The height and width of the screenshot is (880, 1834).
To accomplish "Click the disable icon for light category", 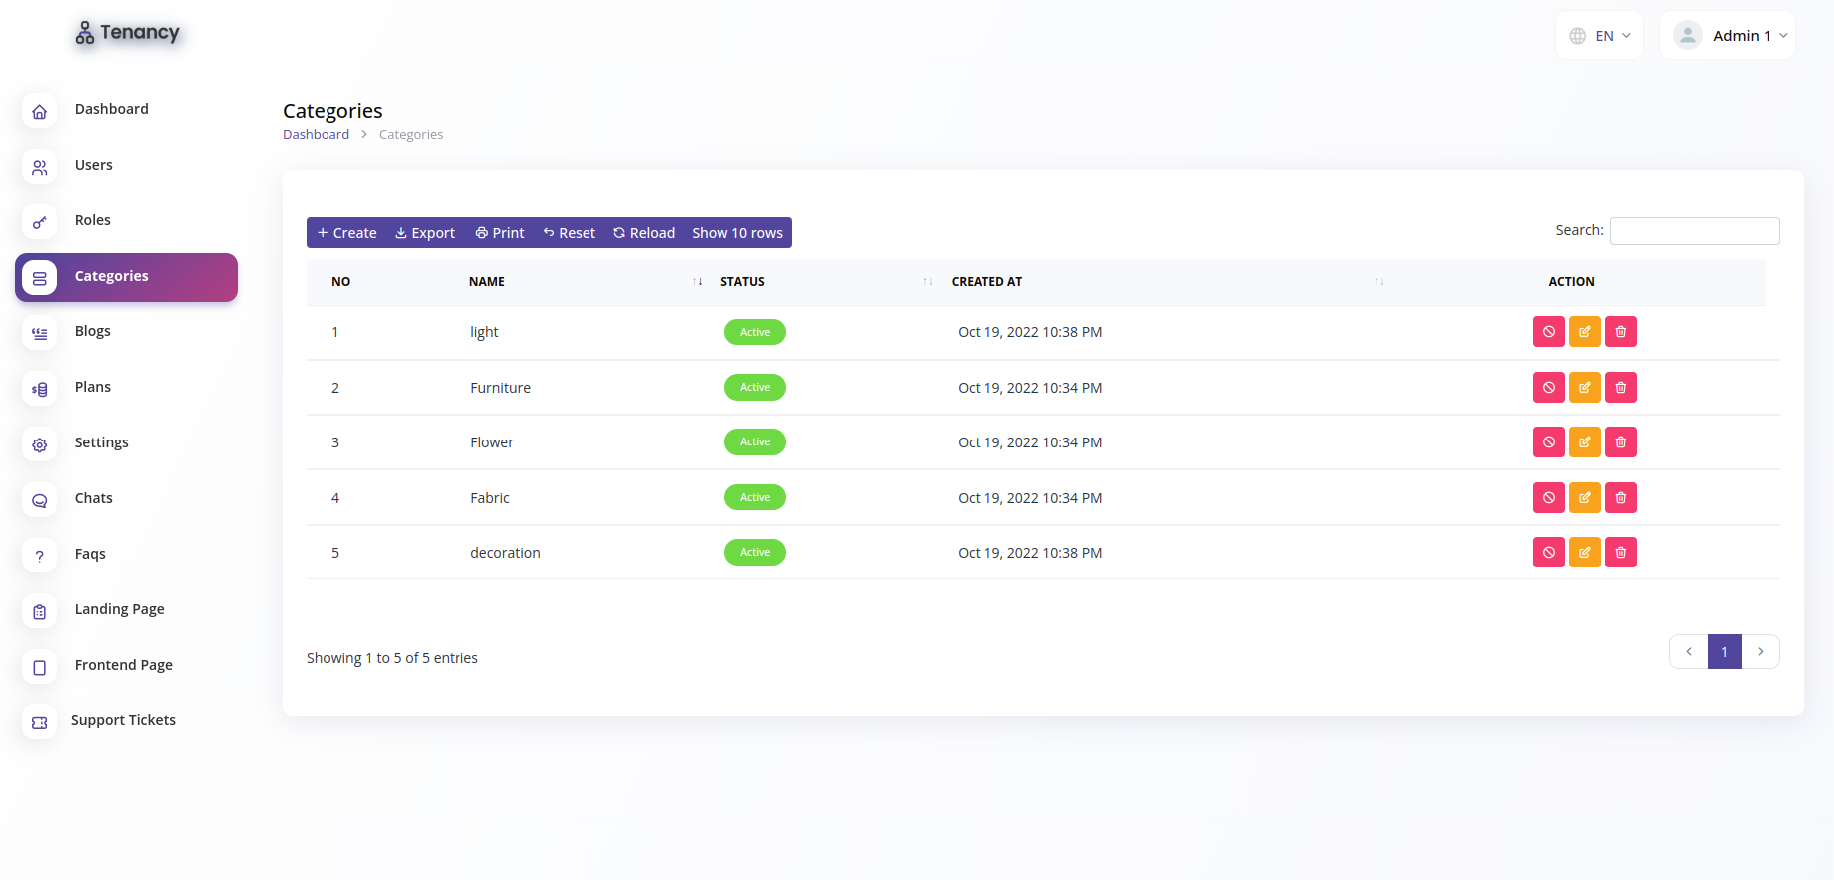I will pyautogui.click(x=1548, y=332).
